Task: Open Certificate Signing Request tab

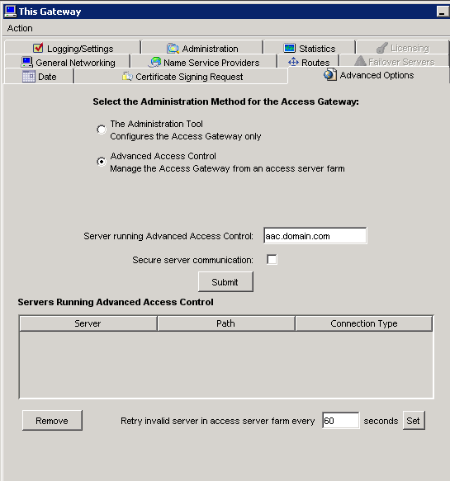Action: 182,77
